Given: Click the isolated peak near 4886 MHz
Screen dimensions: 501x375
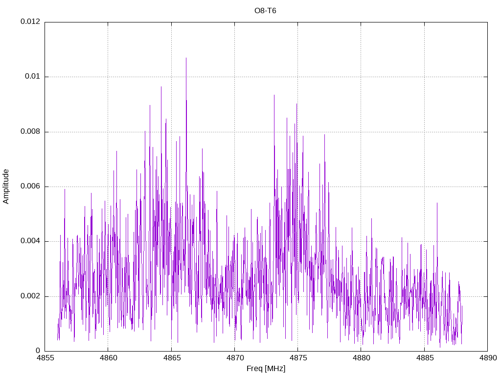Looking at the screenshot, I should (x=437, y=203).
